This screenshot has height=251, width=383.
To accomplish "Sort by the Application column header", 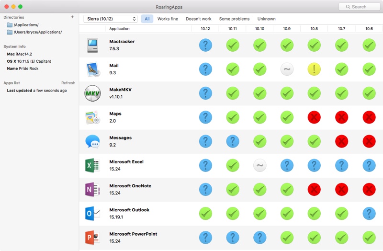I will click(119, 29).
